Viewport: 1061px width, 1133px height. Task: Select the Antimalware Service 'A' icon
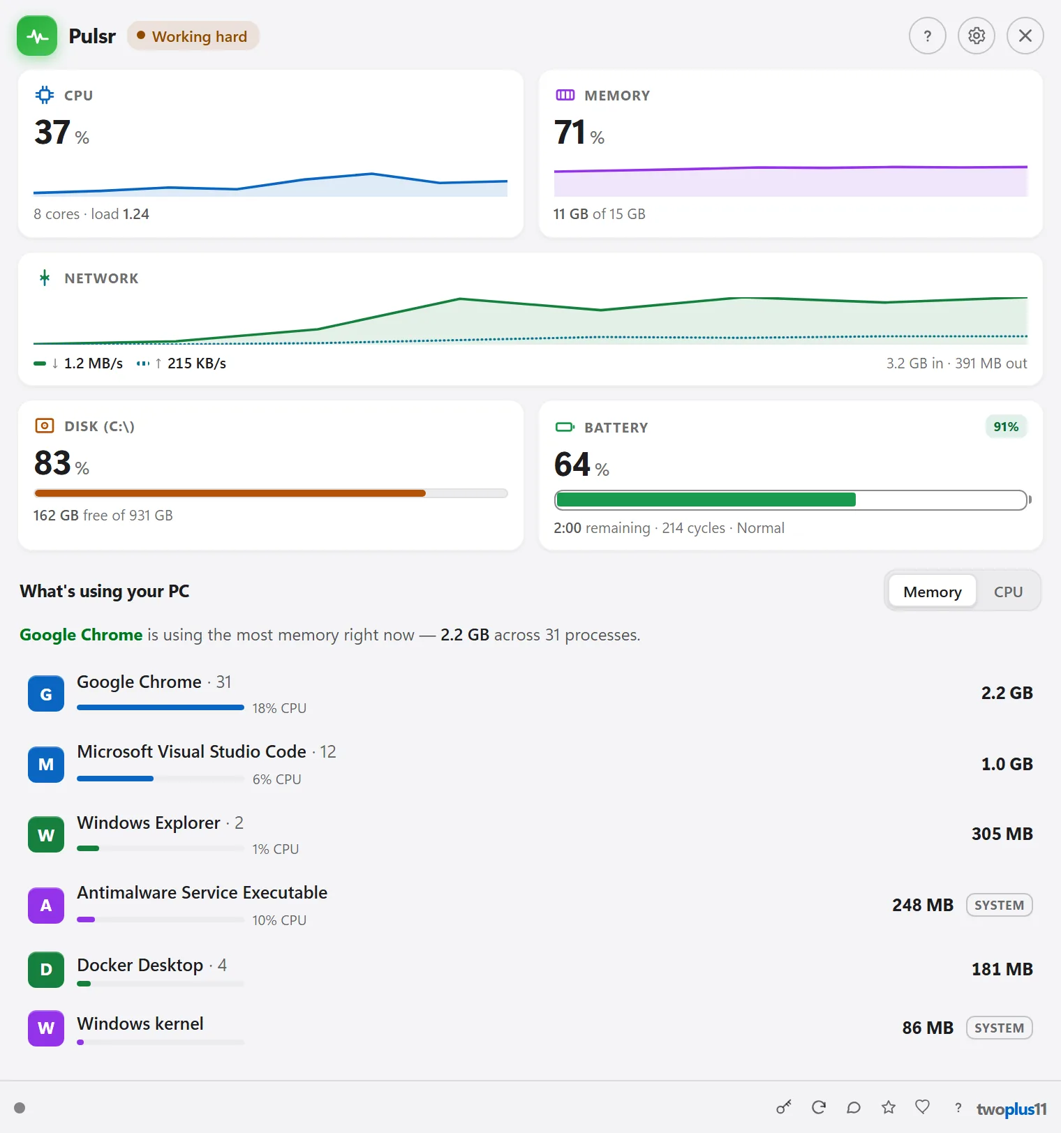coord(46,906)
